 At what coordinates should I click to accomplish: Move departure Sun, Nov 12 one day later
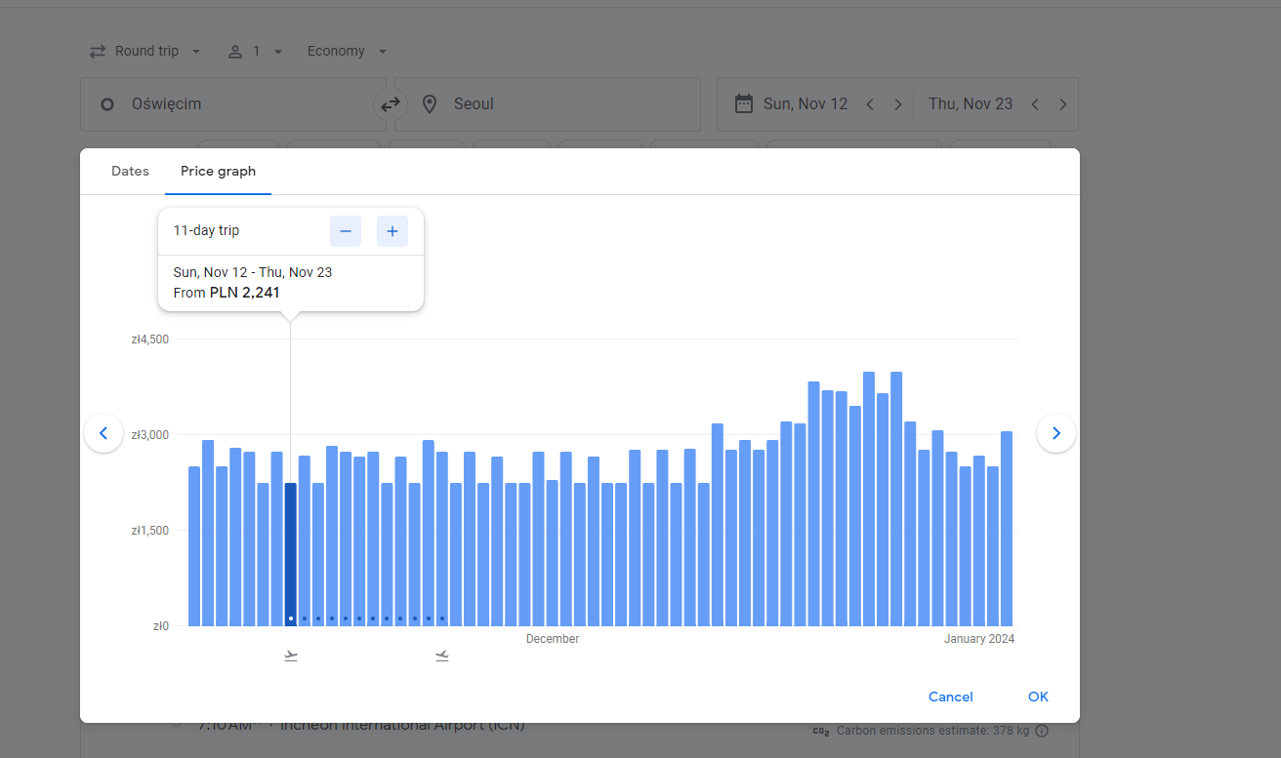(x=898, y=104)
